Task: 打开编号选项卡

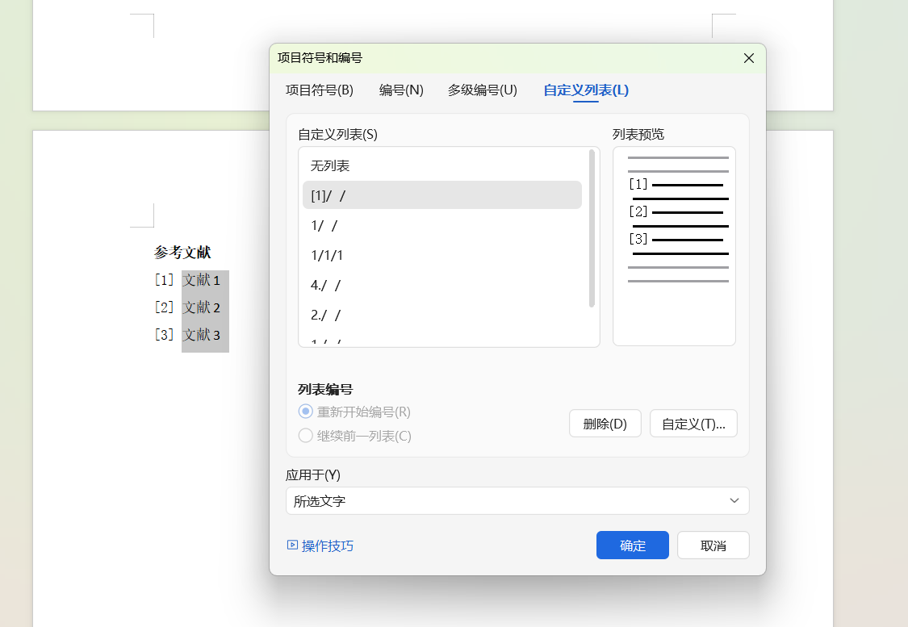Action: 400,90
